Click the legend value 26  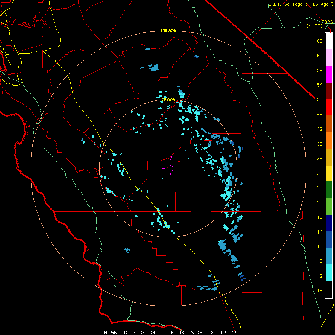pos(320,188)
